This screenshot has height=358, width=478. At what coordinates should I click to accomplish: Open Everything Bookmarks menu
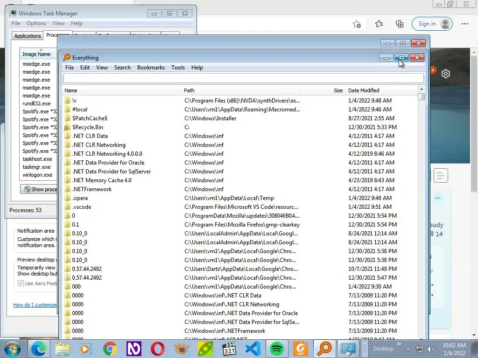click(151, 68)
